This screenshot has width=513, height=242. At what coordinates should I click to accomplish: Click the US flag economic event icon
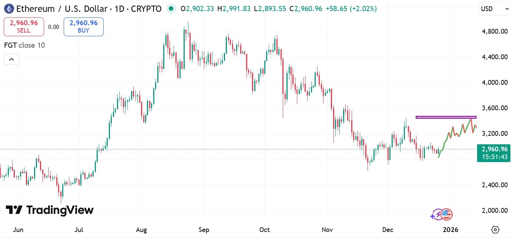pyautogui.click(x=447, y=214)
